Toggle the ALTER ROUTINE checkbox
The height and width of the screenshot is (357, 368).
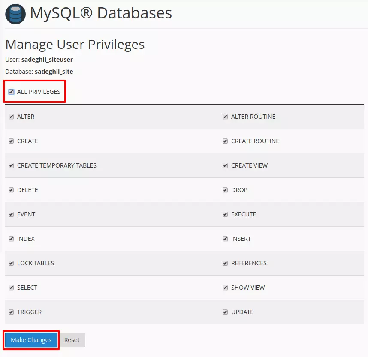click(x=225, y=117)
